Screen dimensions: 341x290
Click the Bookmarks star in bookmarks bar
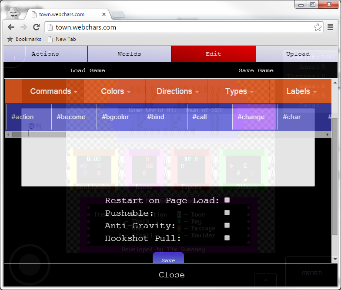tap(10, 39)
